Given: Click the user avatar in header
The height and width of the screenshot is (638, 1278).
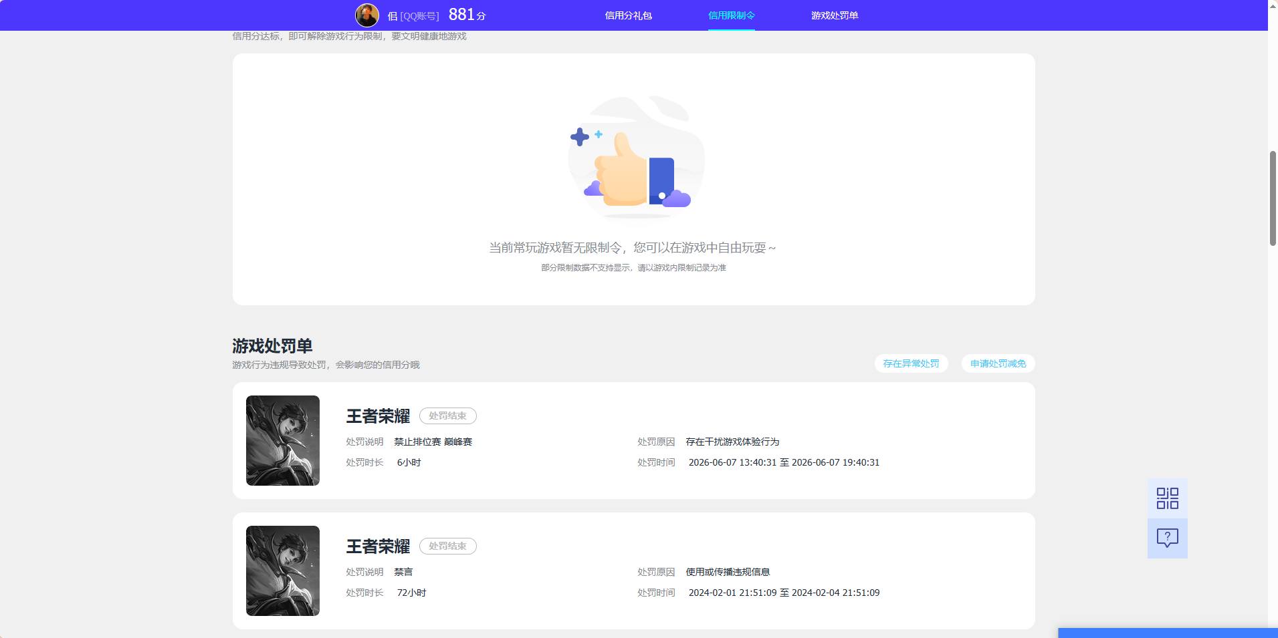Looking at the screenshot, I should pos(366,15).
